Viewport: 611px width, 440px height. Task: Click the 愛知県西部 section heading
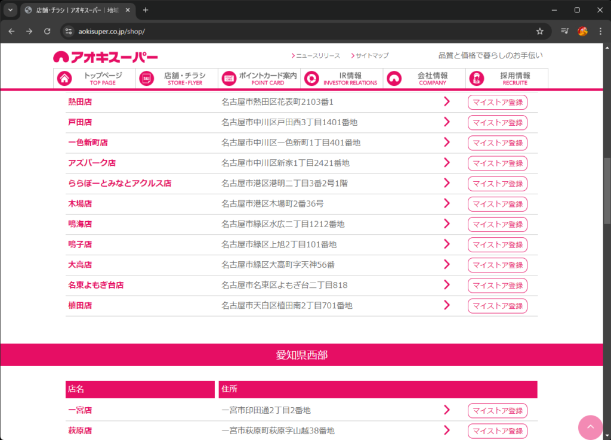(x=301, y=355)
